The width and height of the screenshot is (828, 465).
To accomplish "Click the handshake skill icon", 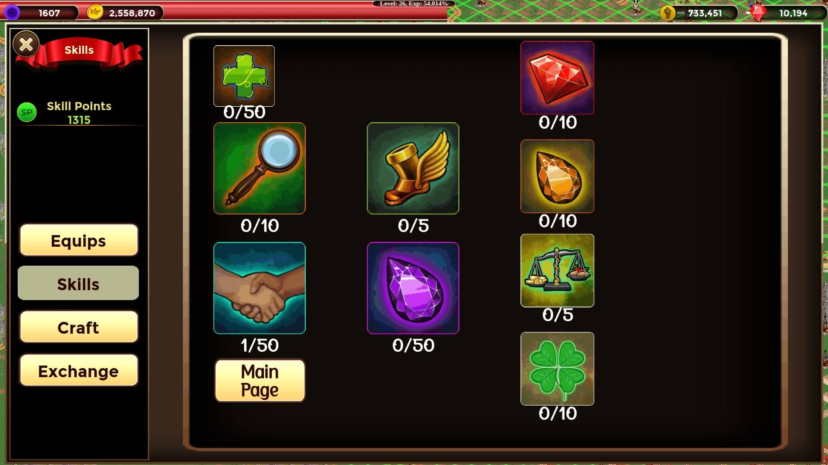I will pos(260,288).
